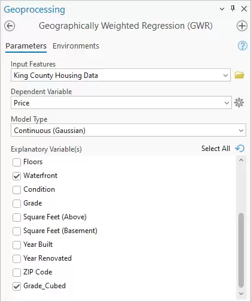Expand the Input Features dropdown

tap(225, 75)
